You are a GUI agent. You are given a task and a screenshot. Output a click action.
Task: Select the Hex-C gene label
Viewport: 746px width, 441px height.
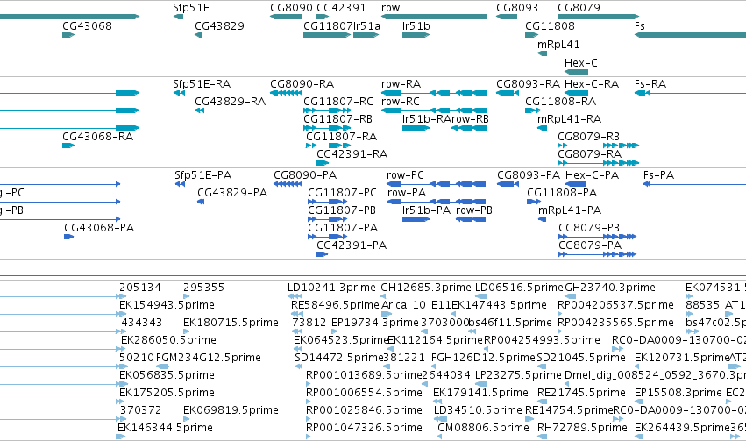[x=581, y=63]
